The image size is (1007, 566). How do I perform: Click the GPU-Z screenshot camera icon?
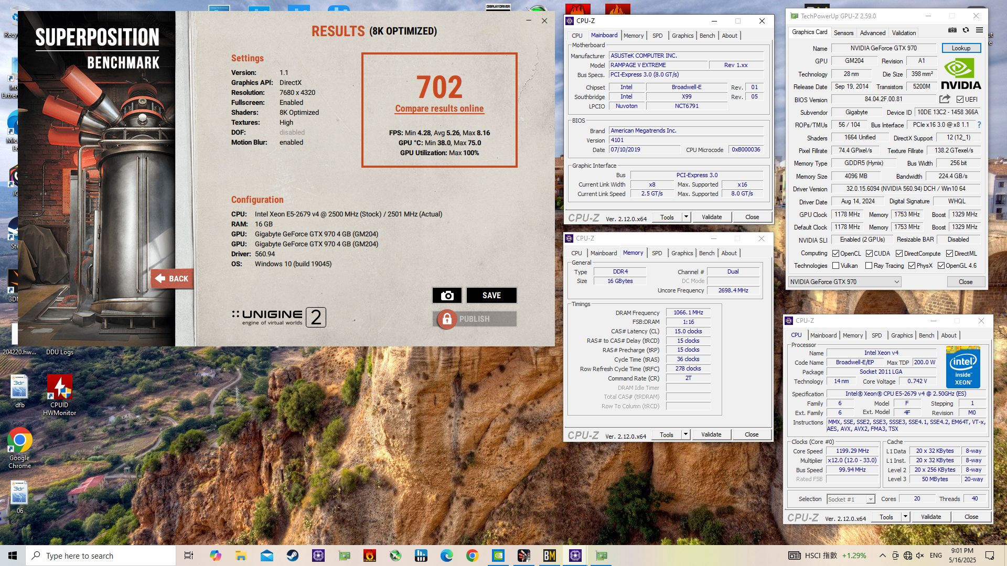click(952, 30)
